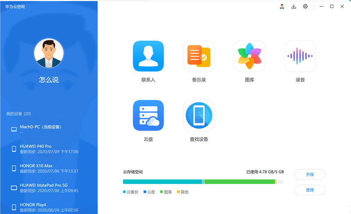Open the 备忘录 notes icon
This screenshot has height=214, width=351.
(x=199, y=56)
